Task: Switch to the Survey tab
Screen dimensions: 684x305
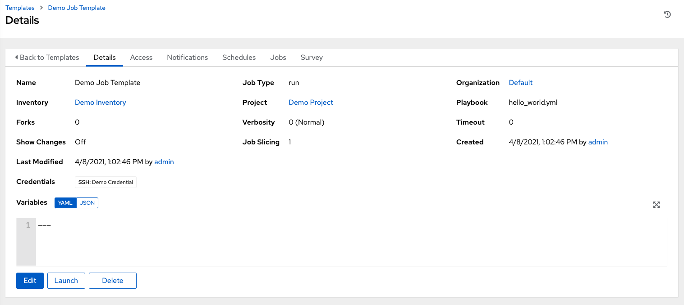Action: click(x=311, y=57)
